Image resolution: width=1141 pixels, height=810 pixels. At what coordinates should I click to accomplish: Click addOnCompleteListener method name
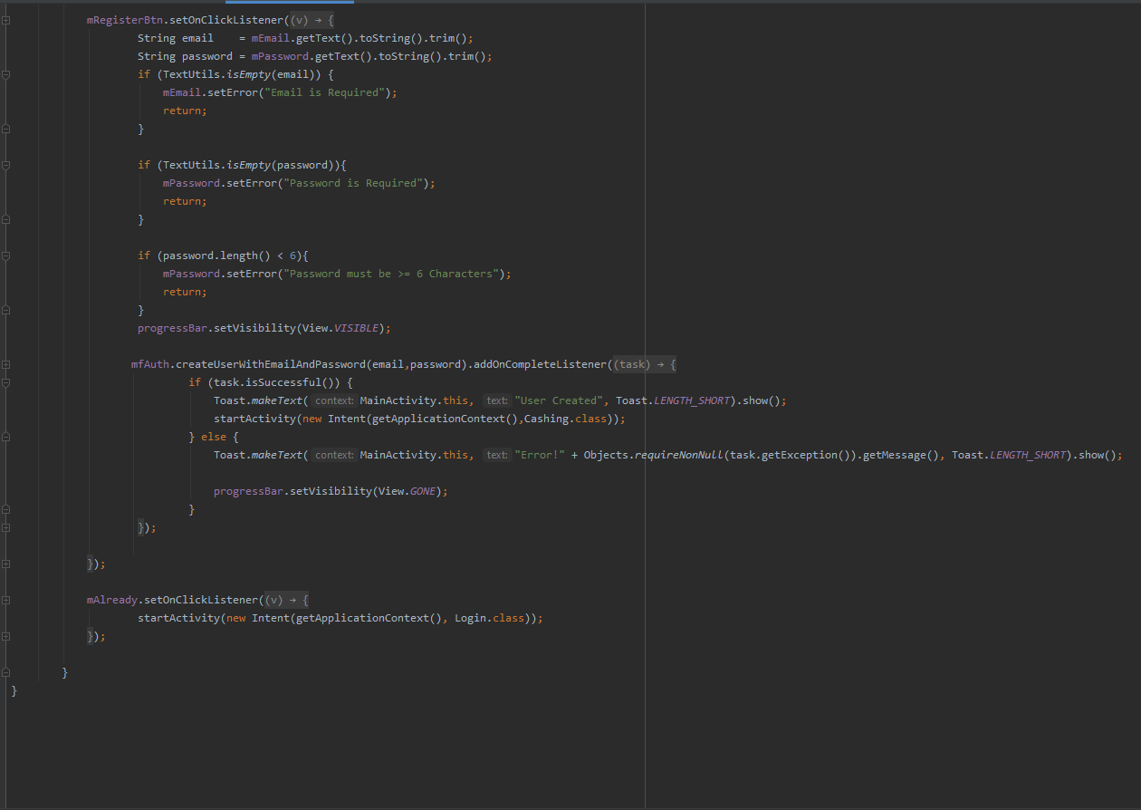tap(541, 364)
